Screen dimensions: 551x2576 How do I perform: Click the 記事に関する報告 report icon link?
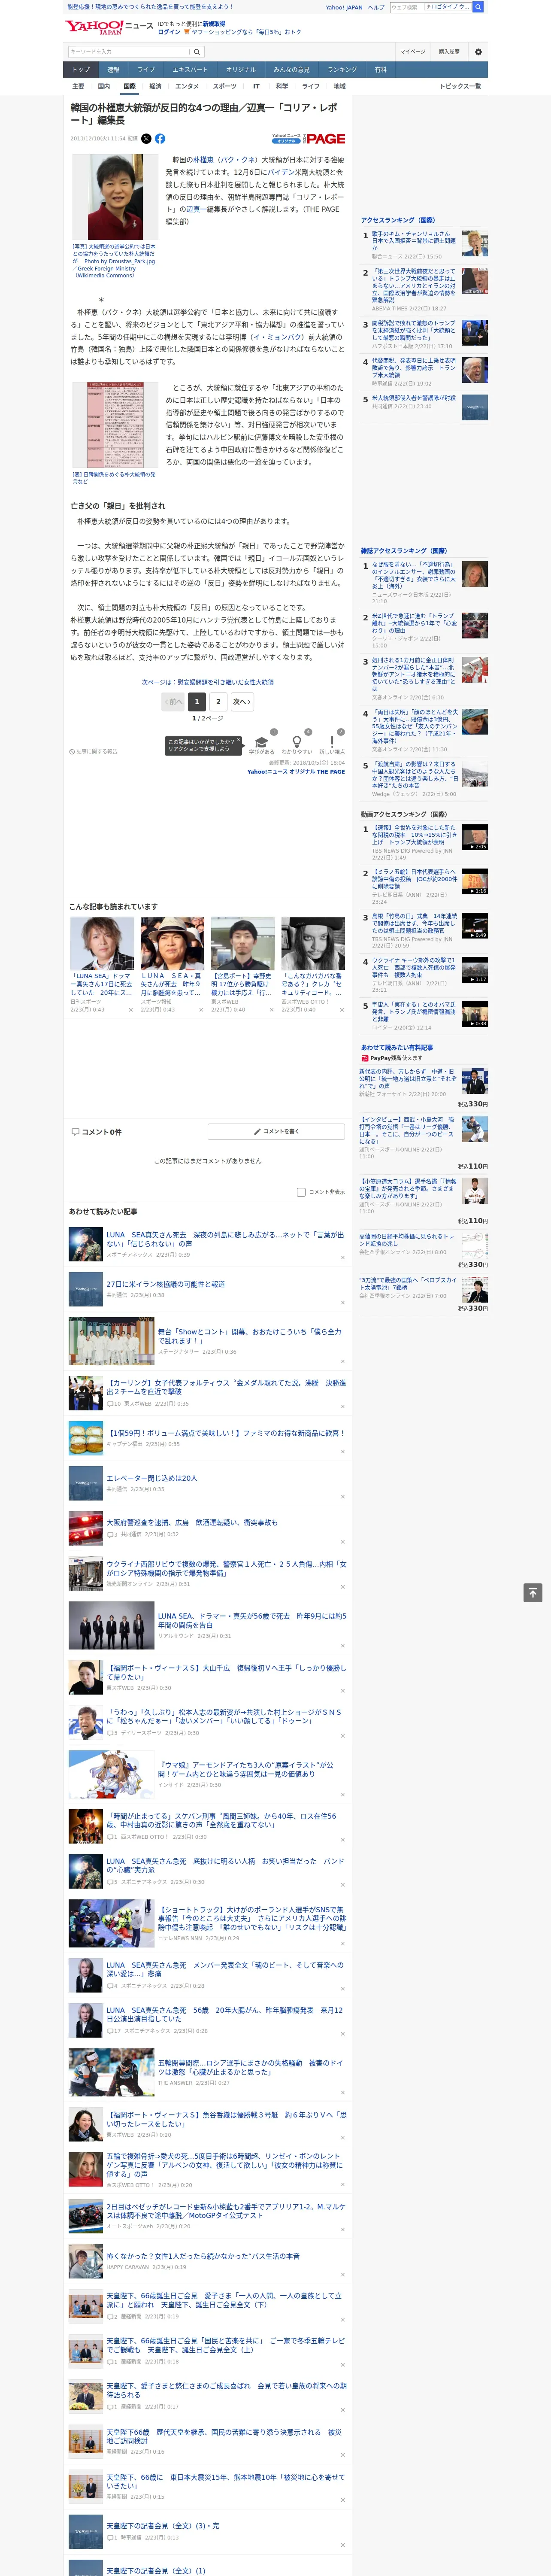pos(93,751)
